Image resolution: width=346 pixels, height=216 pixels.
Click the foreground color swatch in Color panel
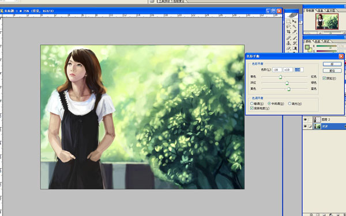point(307,47)
